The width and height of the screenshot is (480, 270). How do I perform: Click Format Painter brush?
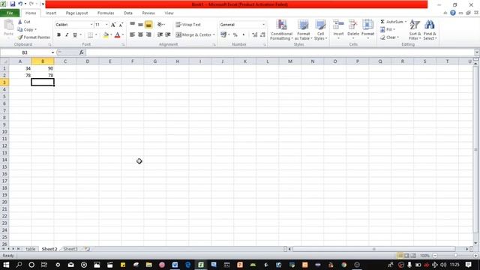click(20, 37)
